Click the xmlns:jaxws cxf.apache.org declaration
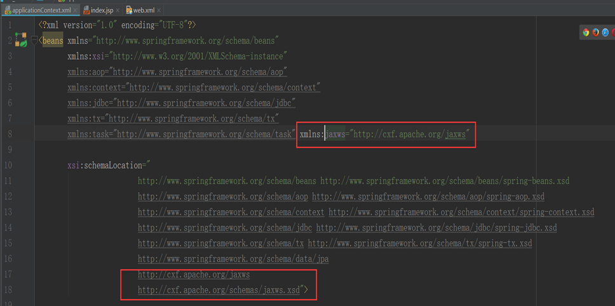 (385, 135)
